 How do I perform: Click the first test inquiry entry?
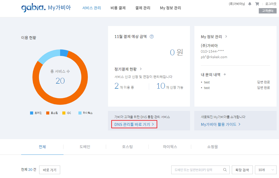(207, 82)
